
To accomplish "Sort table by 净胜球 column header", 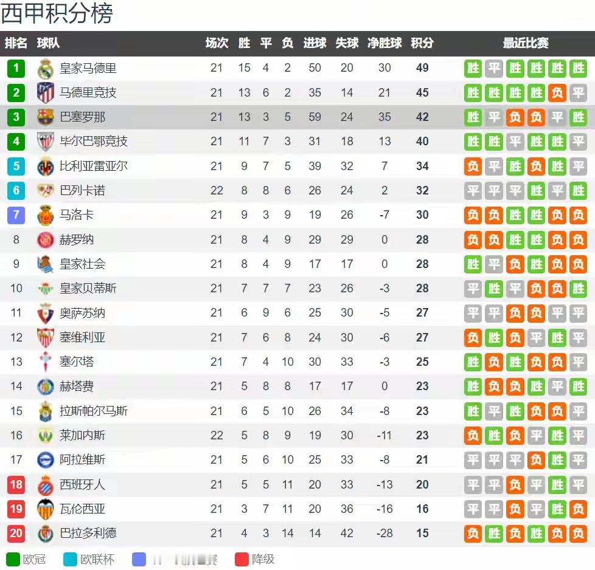I will [384, 43].
